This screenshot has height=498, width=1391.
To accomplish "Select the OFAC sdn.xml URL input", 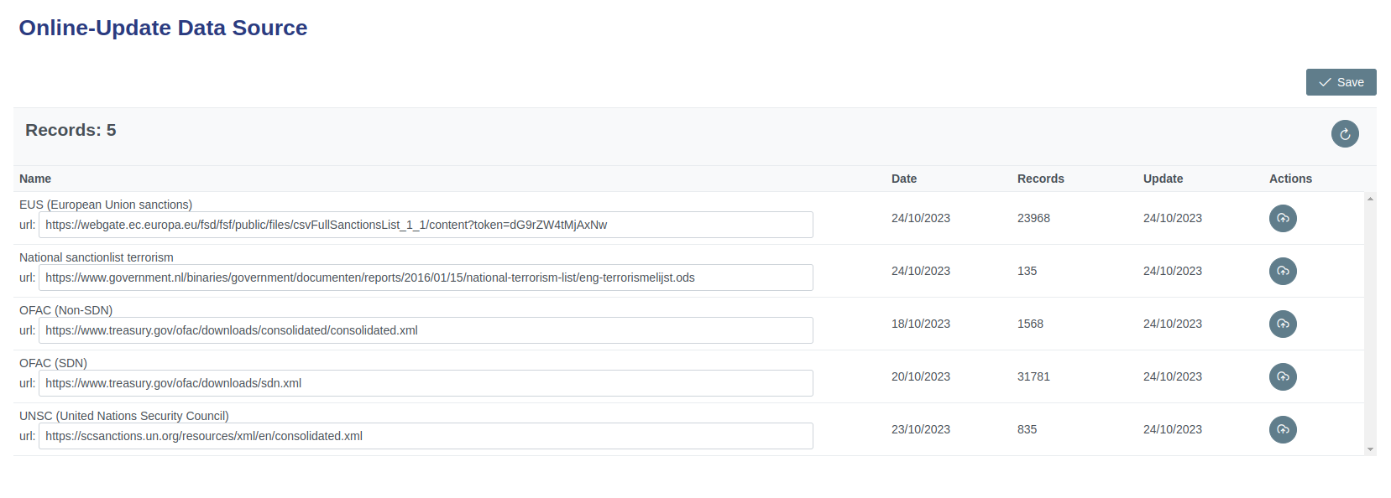I will click(x=426, y=383).
